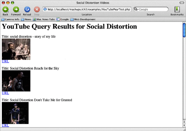Open the Bookmarks manager icon
Screen dimensions: 186x131
177,9
